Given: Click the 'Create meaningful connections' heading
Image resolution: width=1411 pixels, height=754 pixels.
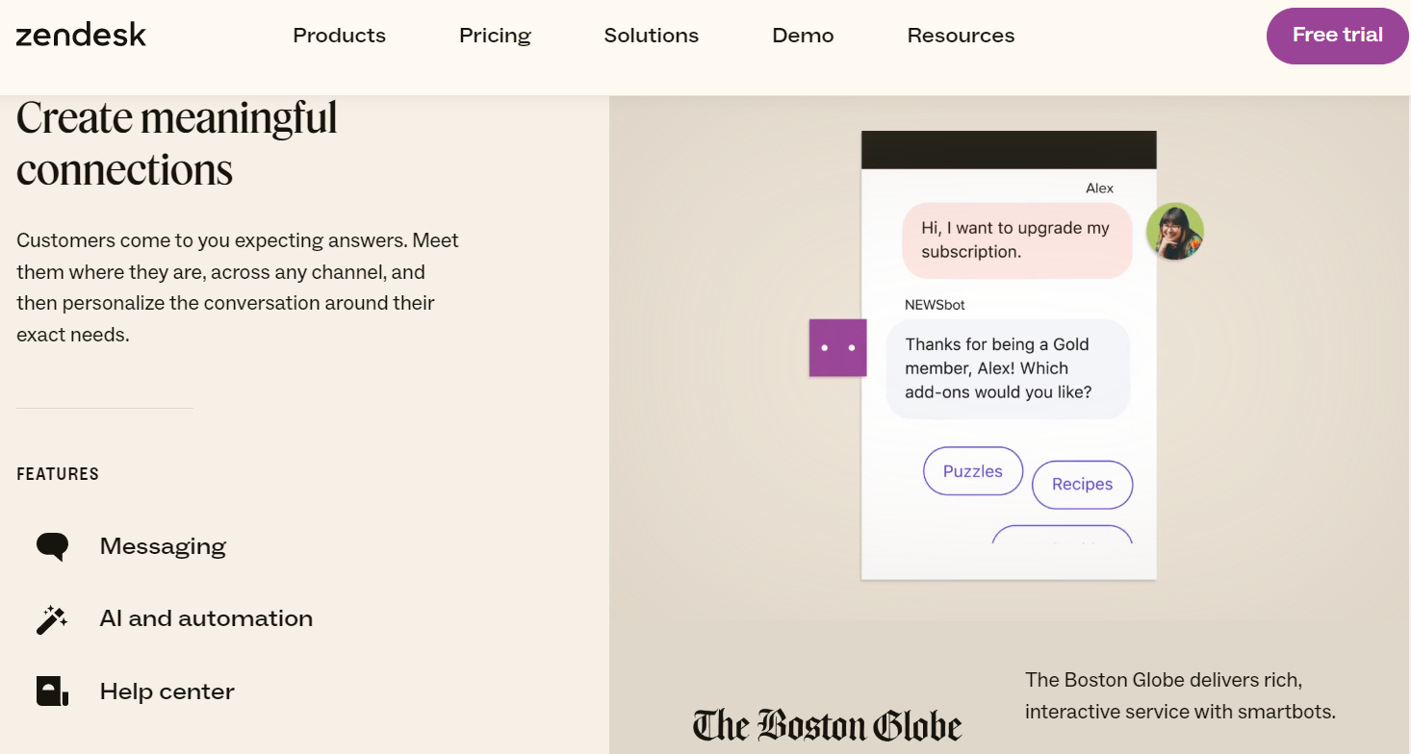Looking at the screenshot, I should [177, 144].
